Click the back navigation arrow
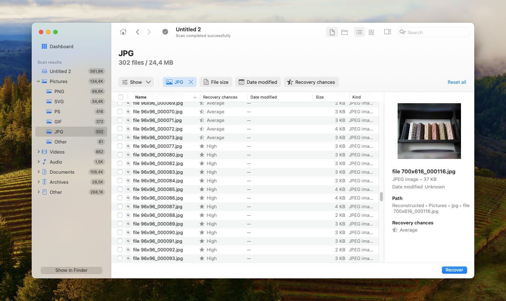The image size is (506, 301). click(138, 32)
